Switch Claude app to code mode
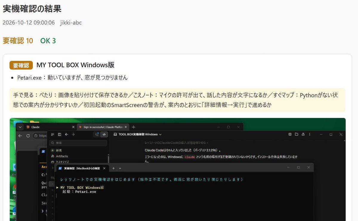Screen dimensions: 358x221 (104, 135)
